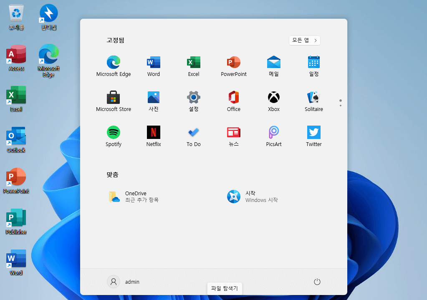Open the Solitaire app
This screenshot has height=300, width=427.
pyautogui.click(x=313, y=101)
